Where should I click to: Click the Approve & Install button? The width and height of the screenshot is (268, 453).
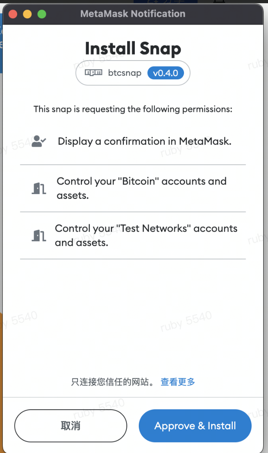195,426
